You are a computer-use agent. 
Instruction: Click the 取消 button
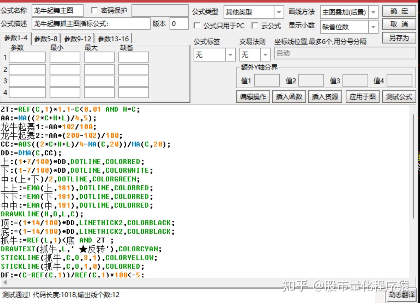pos(399,24)
